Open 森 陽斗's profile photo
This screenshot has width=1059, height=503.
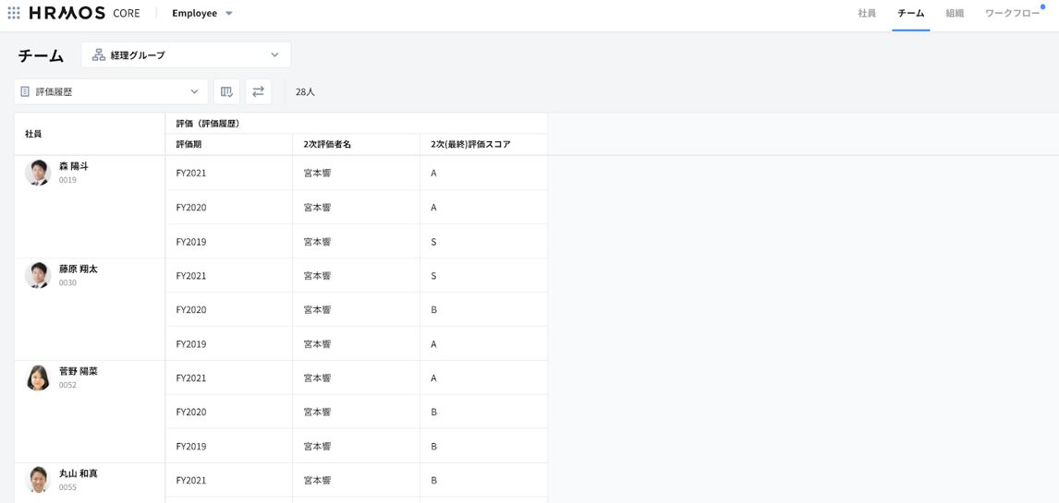(38, 173)
